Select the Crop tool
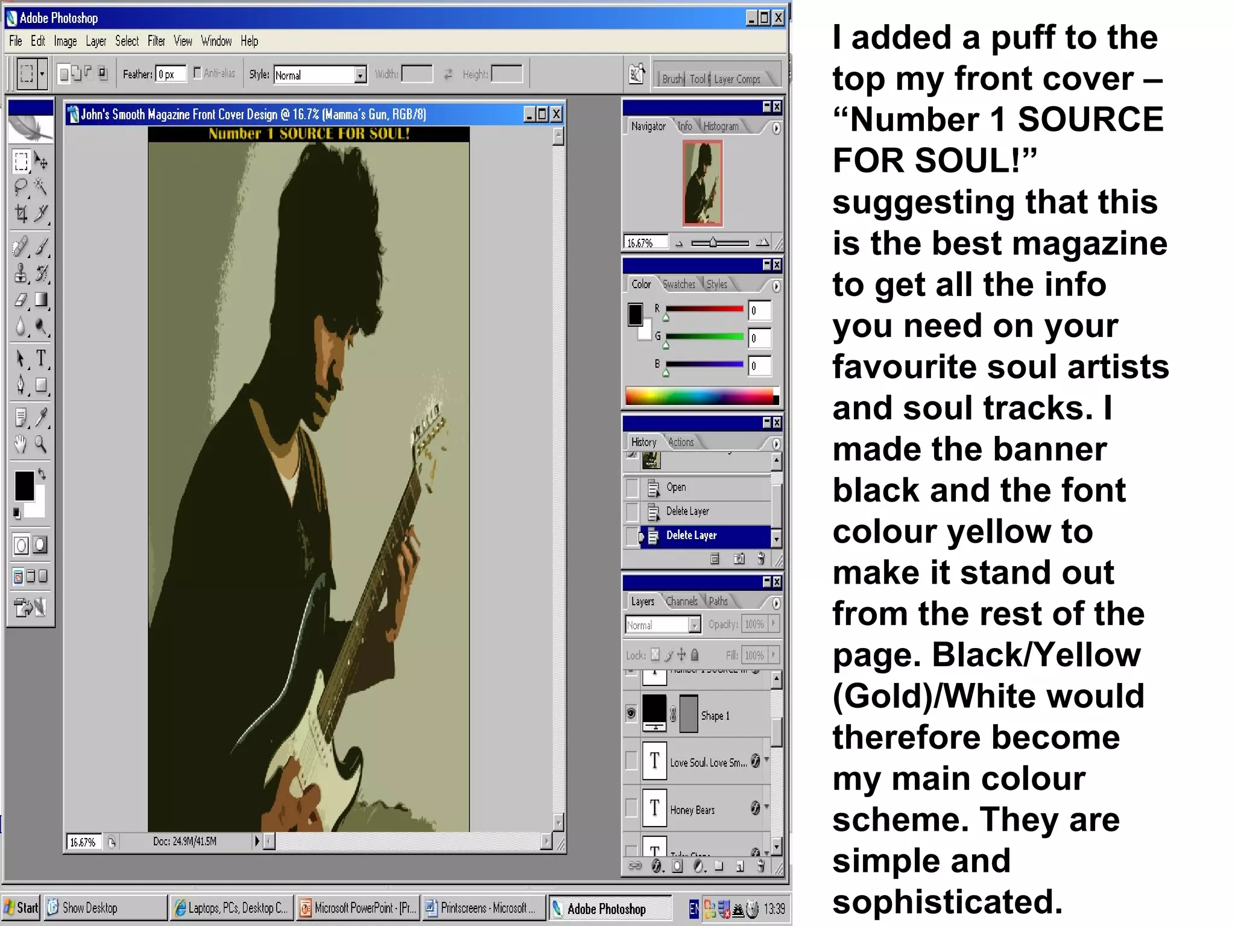The height and width of the screenshot is (926, 1235). [21, 213]
